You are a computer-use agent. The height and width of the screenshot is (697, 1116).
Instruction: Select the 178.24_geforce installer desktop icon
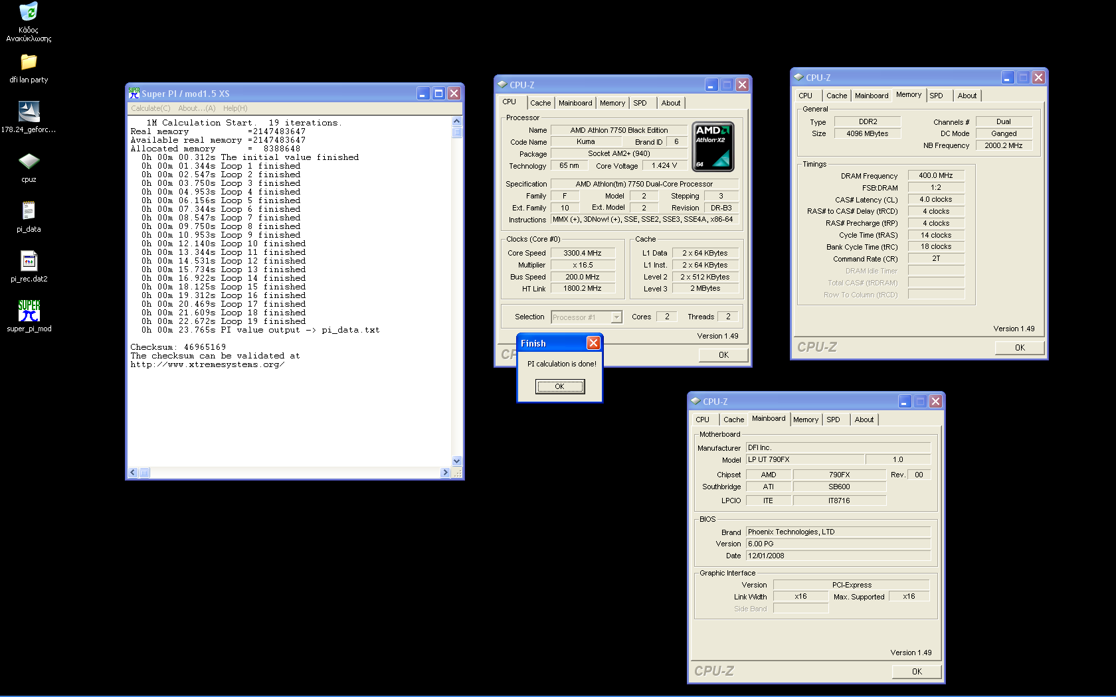pos(29,112)
